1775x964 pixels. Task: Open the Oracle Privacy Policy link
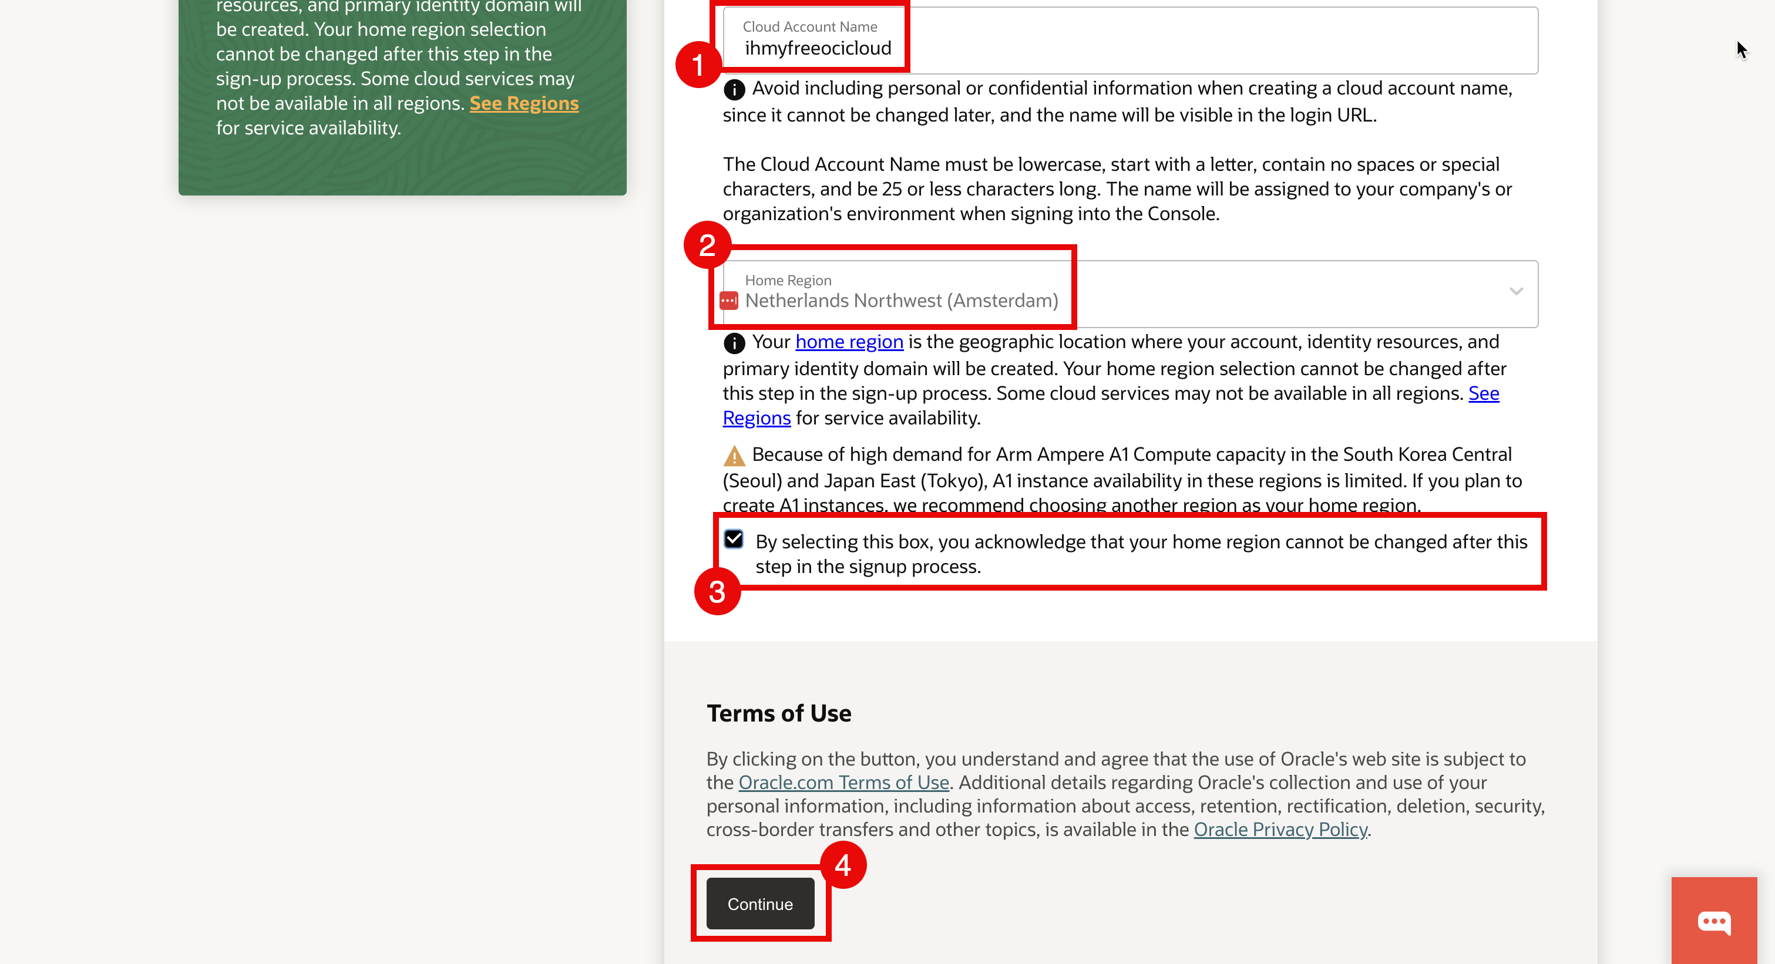pyautogui.click(x=1280, y=830)
